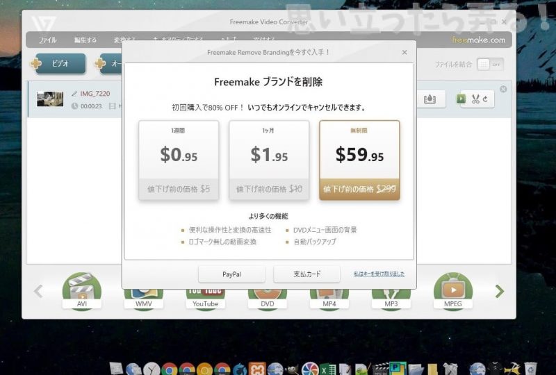Select the 1ヶ月 $1.95 plan card
The width and height of the screenshot is (556, 375).
(269, 160)
